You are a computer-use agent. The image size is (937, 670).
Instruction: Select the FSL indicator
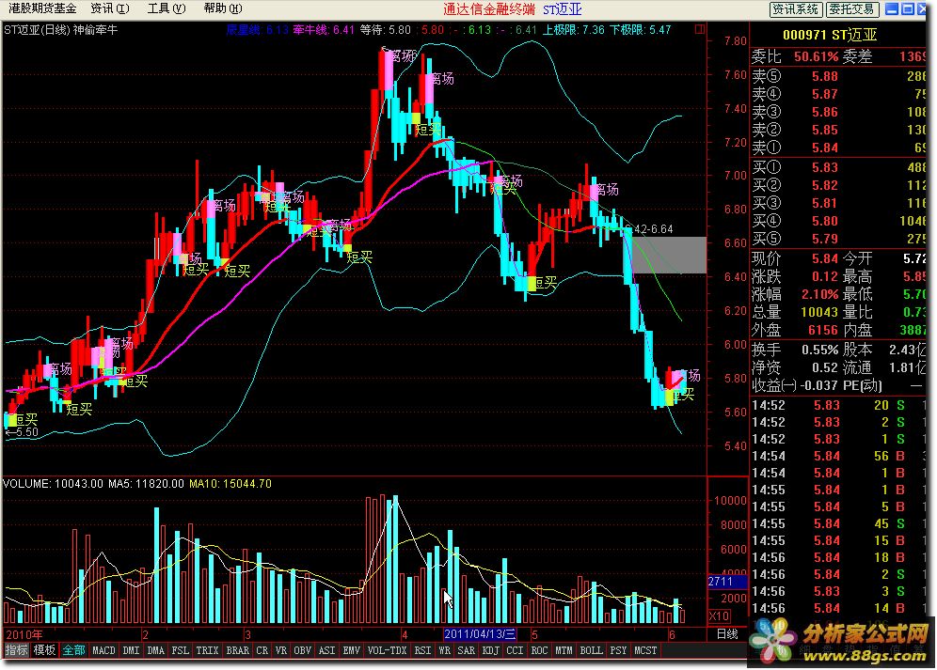pos(181,650)
